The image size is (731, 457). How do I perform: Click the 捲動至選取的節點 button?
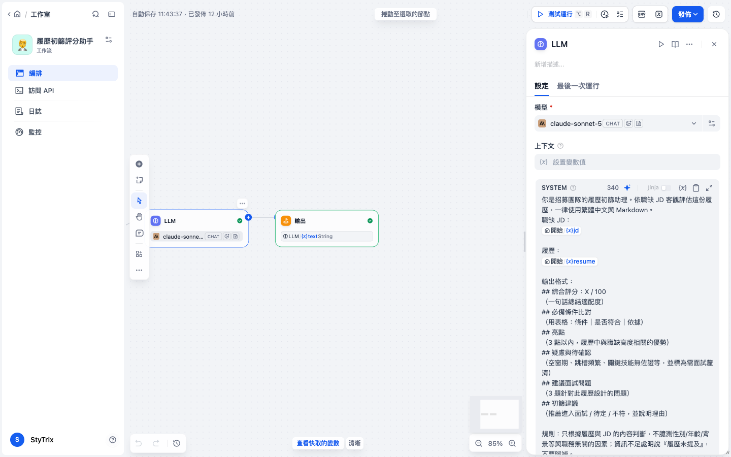[406, 14]
